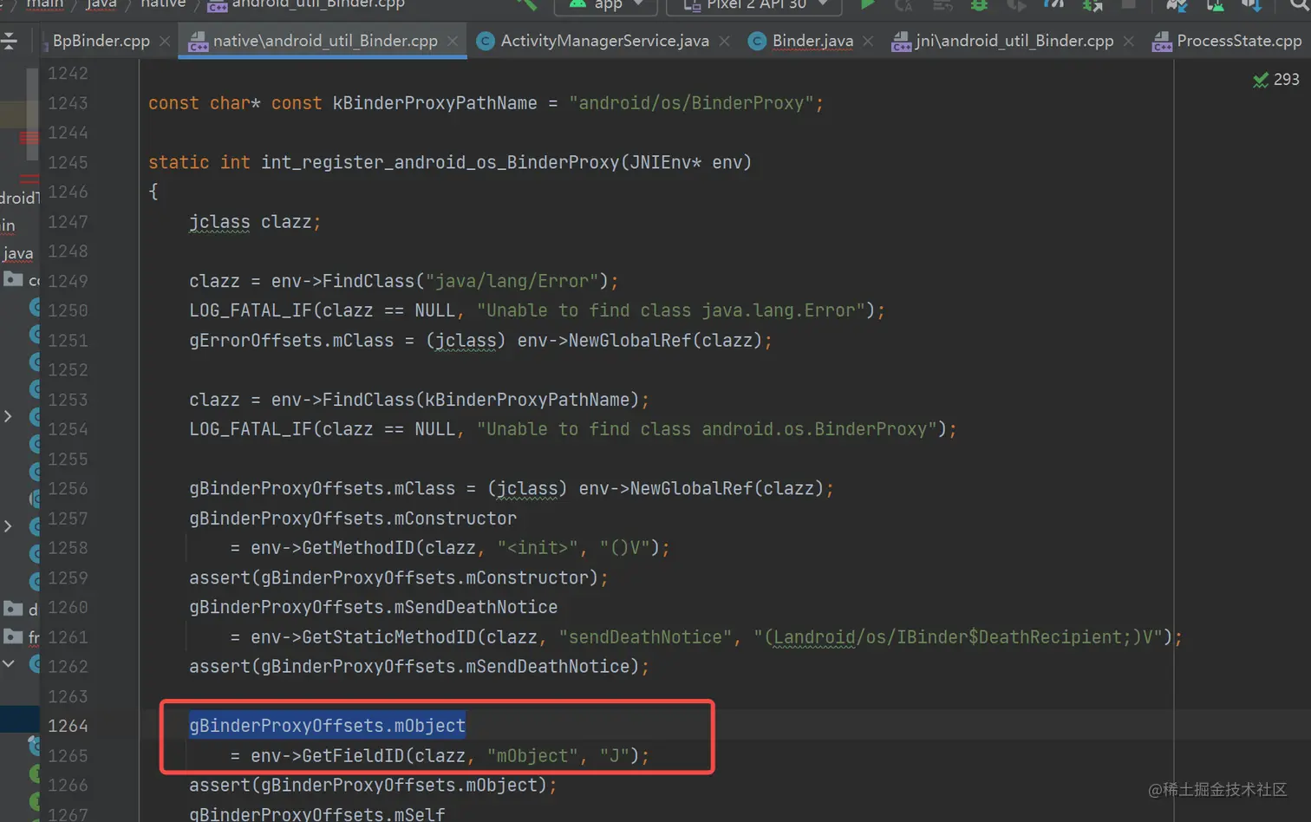Collapse the open tree node beside line 1262
The image size is (1311, 822).
[x=8, y=664]
